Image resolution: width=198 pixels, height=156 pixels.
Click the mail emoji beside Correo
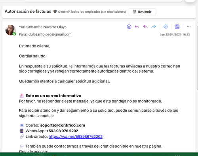[x=22, y=125]
